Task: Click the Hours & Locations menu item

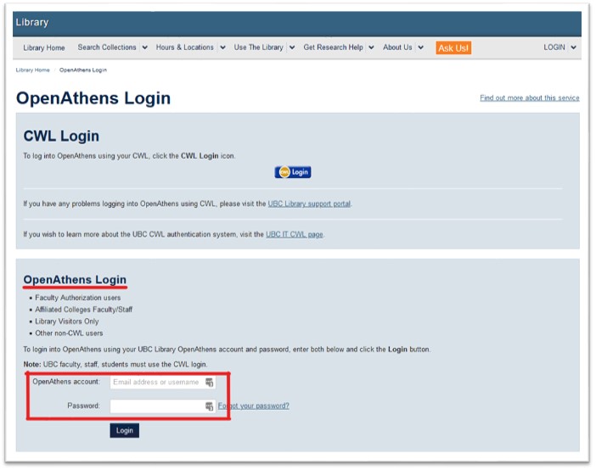Action: click(184, 48)
